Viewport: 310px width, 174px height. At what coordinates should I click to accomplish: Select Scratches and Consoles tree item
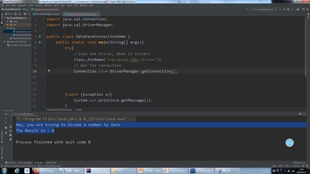(19, 45)
